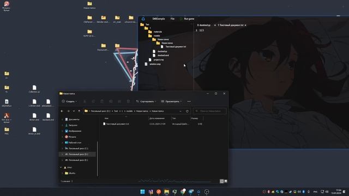Click models breadcrumb in address bar
Screen dimensions: 349x196
(x=130, y=111)
